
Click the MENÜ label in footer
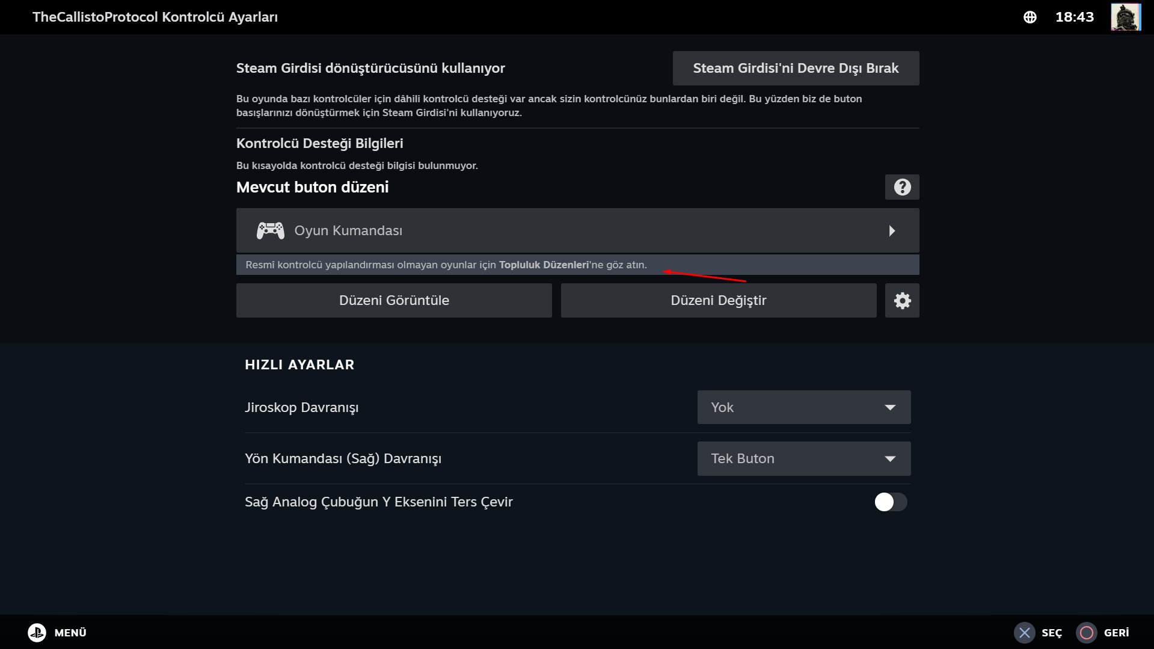point(70,633)
